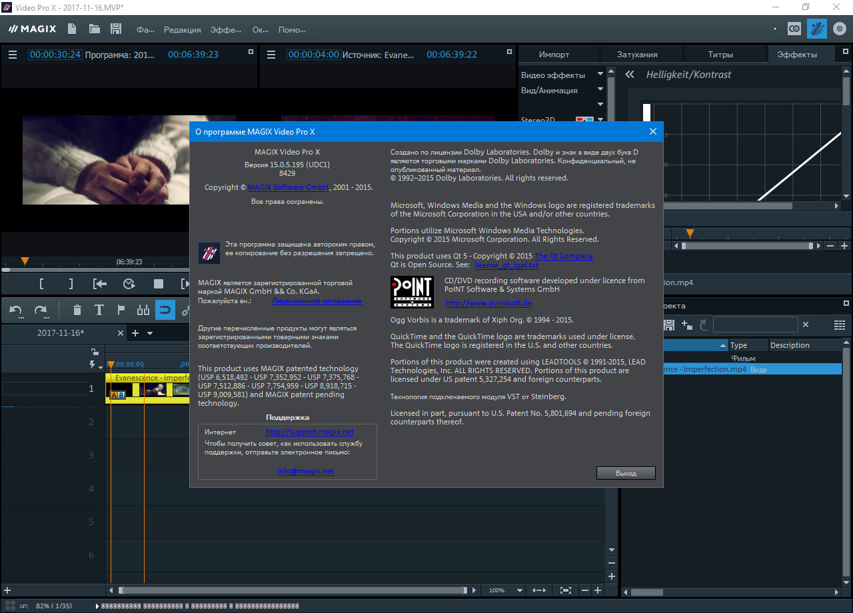The width and height of the screenshot is (853, 613).
Task: Toggle the track lock icon above track 1
Action: [x=95, y=351]
